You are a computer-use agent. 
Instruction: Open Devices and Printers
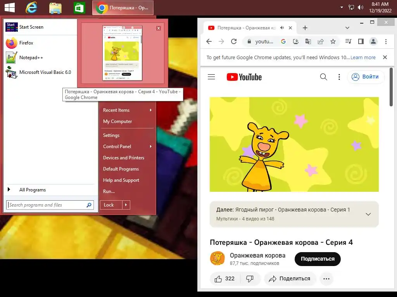[x=127, y=158]
